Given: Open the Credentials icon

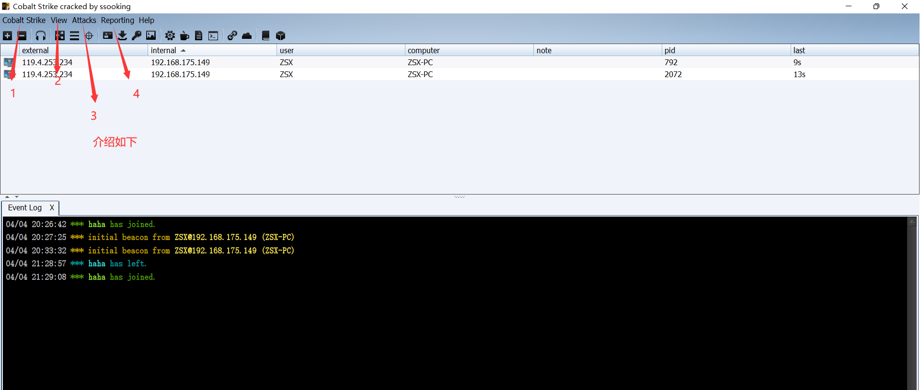Looking at the screenshot, I should coord(108,35).
